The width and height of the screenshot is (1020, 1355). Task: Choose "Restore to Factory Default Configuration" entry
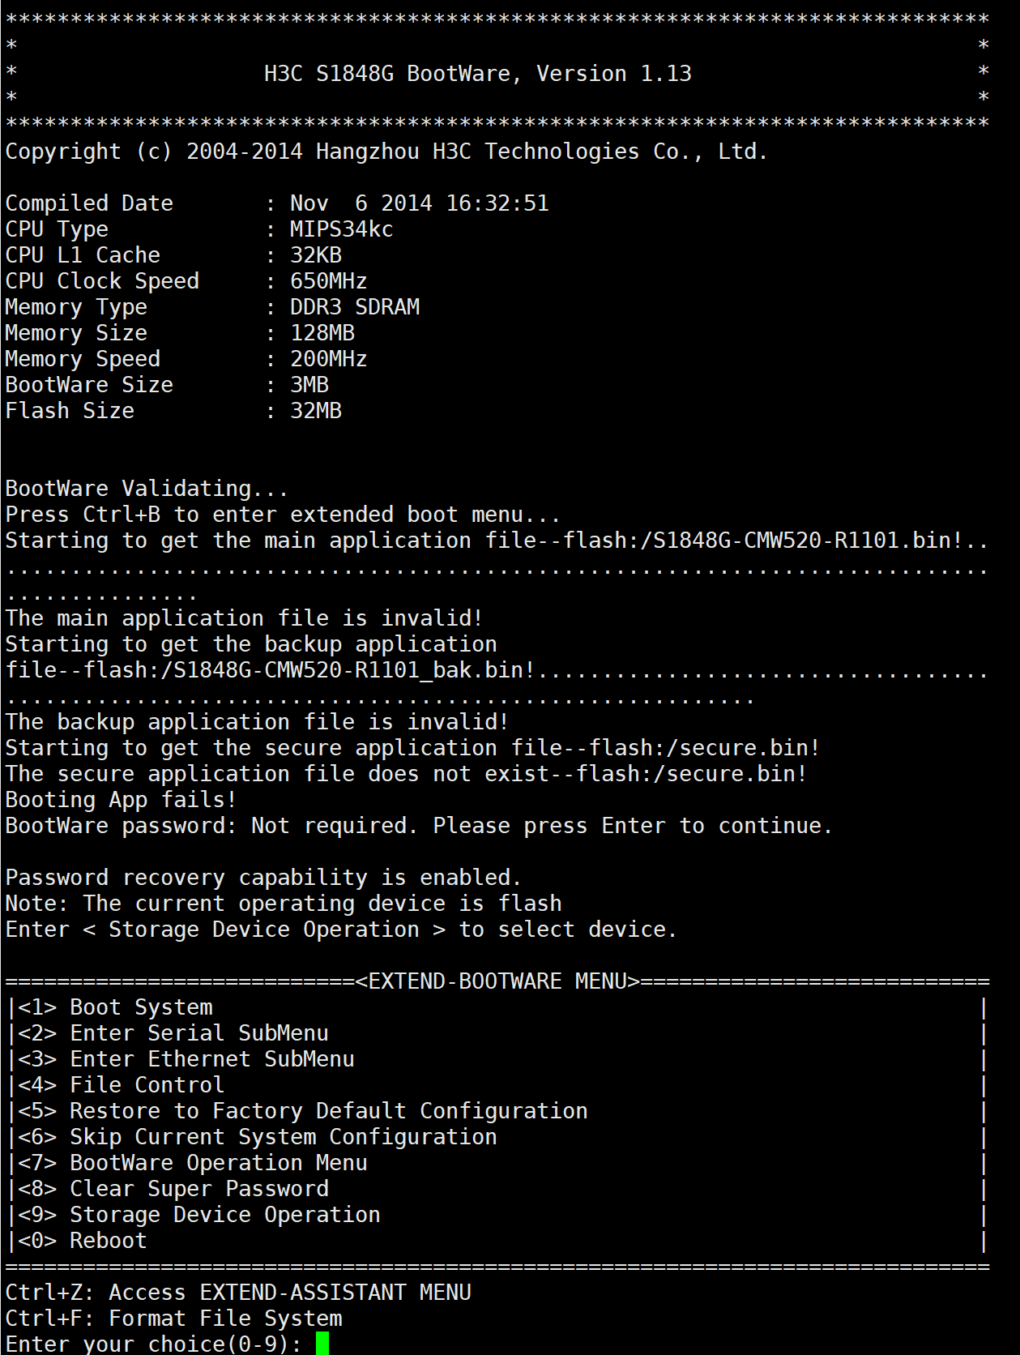click(328, 1111)
